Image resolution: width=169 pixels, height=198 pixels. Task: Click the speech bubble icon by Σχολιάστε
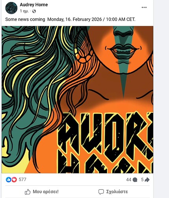pyautogui.click(x=101, y=192)
